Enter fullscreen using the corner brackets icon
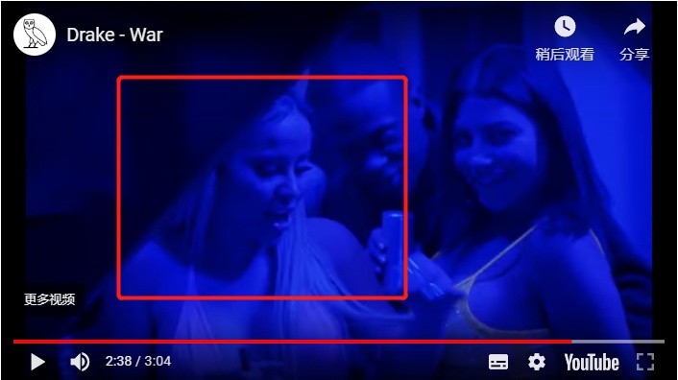Screen dimensions: 678x380 click(645, 362)
